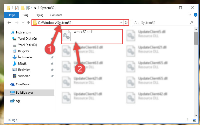200x125 pixels.
Task: Click New folder quick access icon
Action: click(x=23, y=8)
